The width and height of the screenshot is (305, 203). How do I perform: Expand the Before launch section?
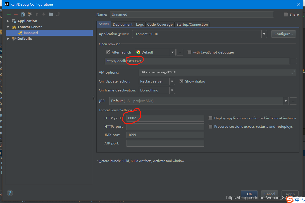click(x=97, y=161)
